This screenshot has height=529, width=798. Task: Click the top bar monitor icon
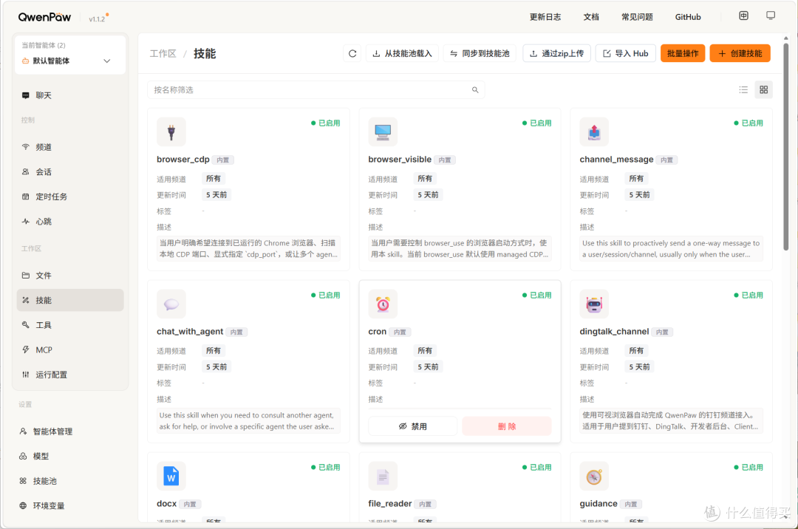coord(771,16)
